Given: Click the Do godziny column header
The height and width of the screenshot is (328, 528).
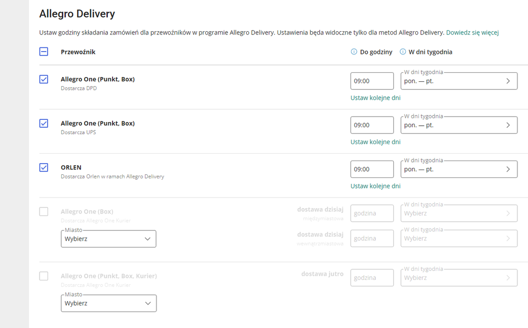Looking at the screenshot, I should pyautogui.click(x=376, y=52).
